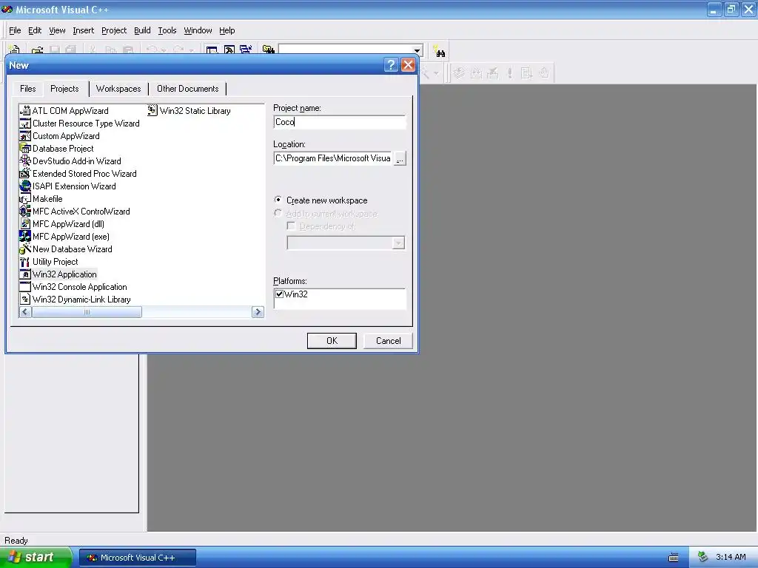Browse for location with the ellipsis button
This screenshot has width=758, height=568.
tap(400, 158)
